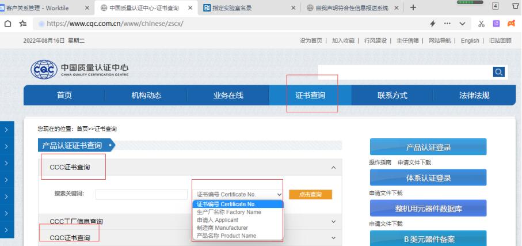Select 生产厂名称 Factory Name from dropdown list
This screenshot has width=522, height=246.
pos(229,212)
